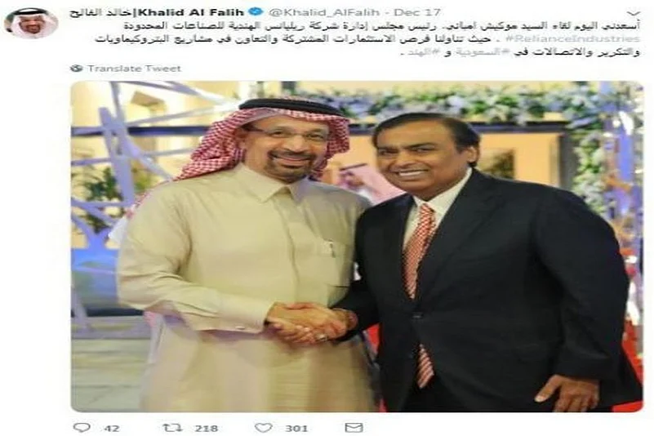Open the Khalid Al Falih display name
This screenshot has width=654, height=436.
click(194, 12)
